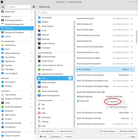Select the Custom Shortcuts Service entry
This screenshot has height=139, width=138.
[x=55, y=65]
